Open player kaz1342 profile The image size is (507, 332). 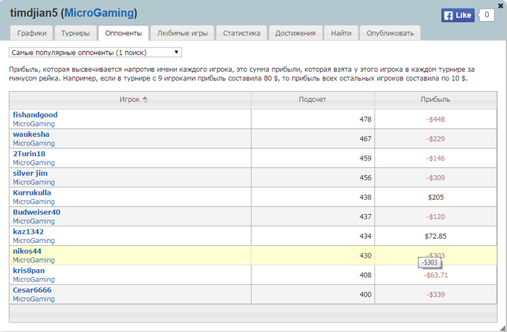coord(28,231)
